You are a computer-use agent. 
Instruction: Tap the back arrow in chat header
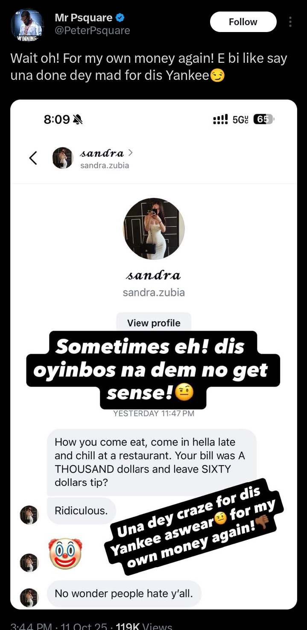coord(33,158)
